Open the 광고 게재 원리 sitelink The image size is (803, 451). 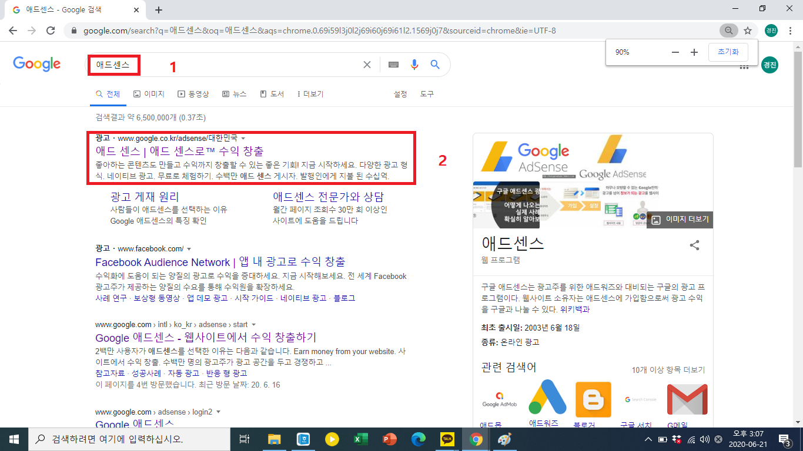click(145, 197)
